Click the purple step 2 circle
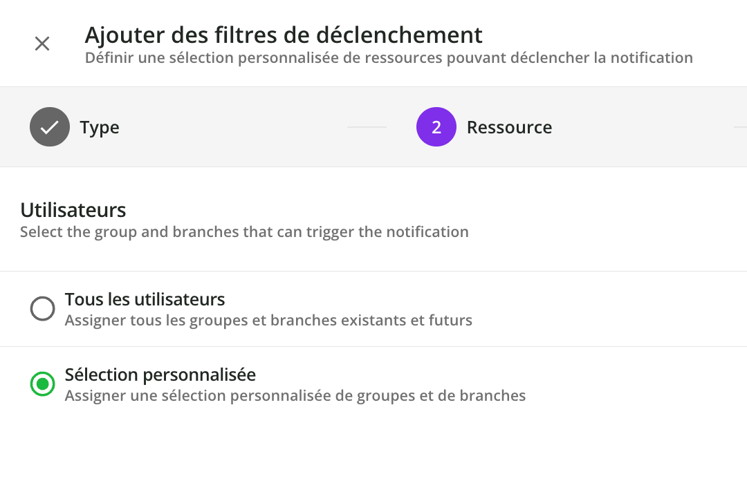This screenshot has height=492, width=747. pos(436,127)
